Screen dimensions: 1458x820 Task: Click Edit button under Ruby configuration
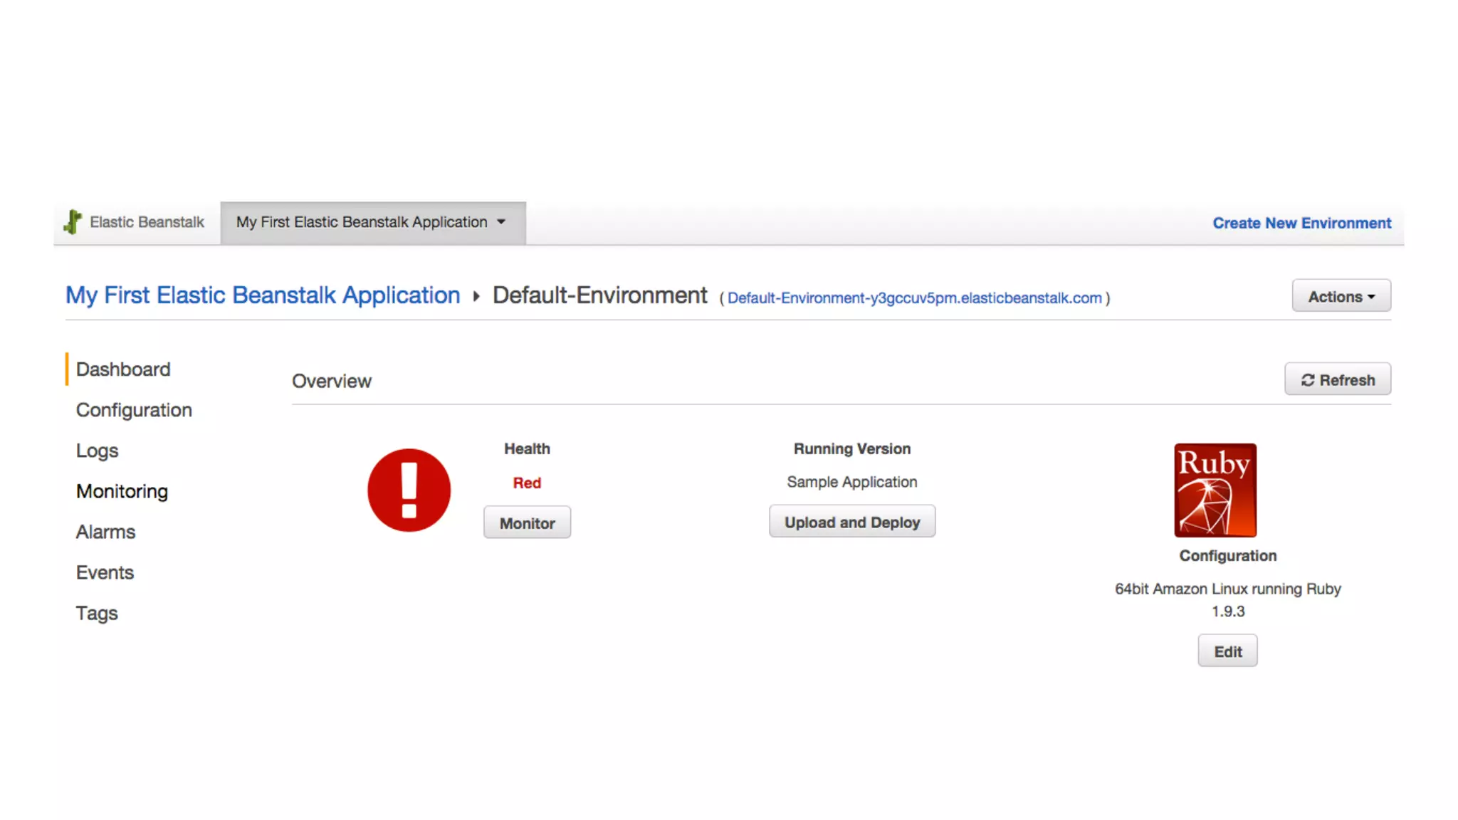[1227, 651]
